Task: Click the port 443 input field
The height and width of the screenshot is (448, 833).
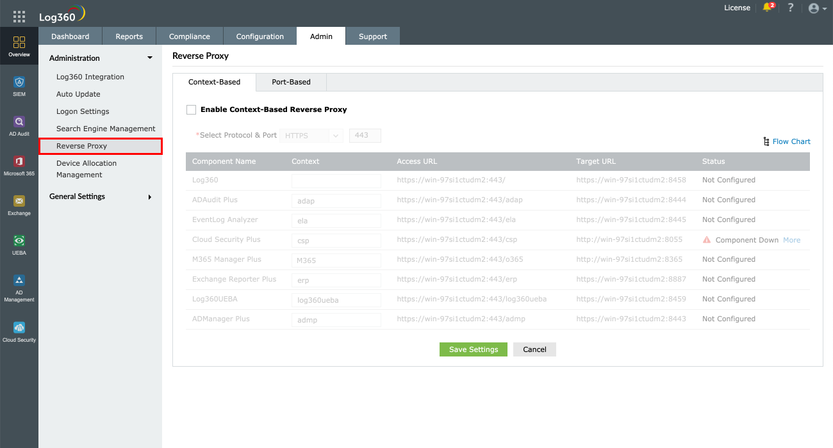Action: pos(365,136)
